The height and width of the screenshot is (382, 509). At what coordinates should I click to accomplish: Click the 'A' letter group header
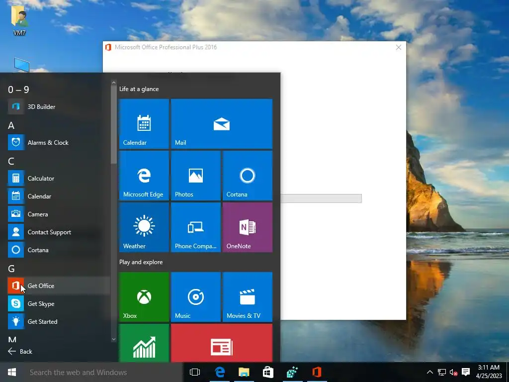[11, 125]
